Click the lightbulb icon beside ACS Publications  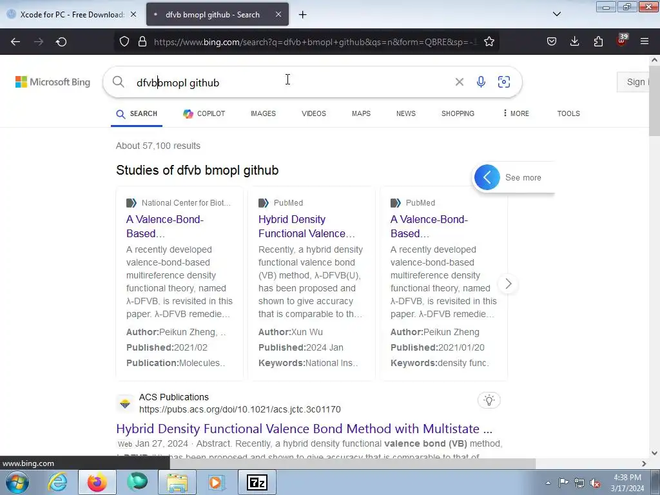489,400
